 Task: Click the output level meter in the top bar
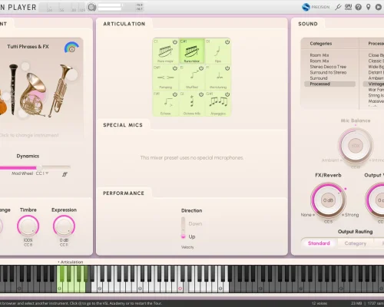click(110, 7)
